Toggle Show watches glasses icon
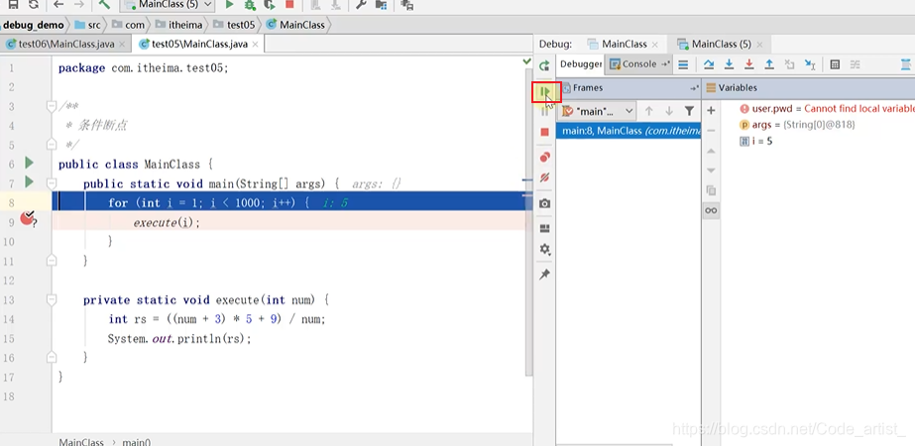The height and width of the screenshot is (447, 915). point(711,211)
